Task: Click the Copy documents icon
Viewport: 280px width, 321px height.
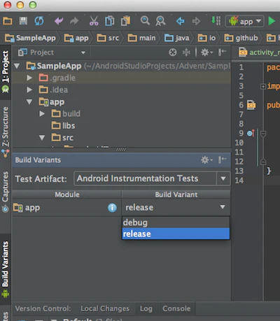Action: (x=109, y=21)
